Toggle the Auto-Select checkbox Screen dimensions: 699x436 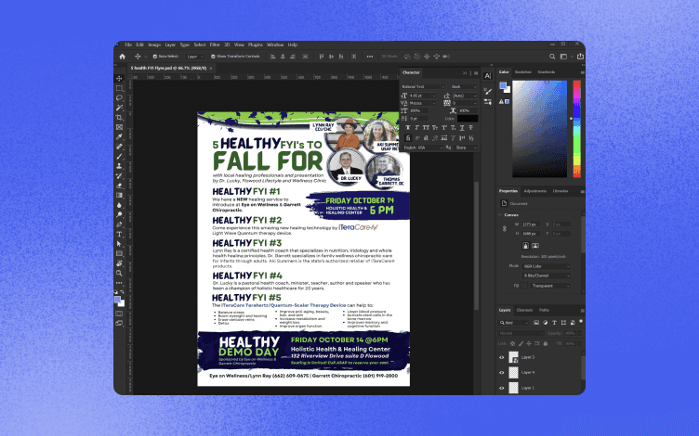click(154, 57)
